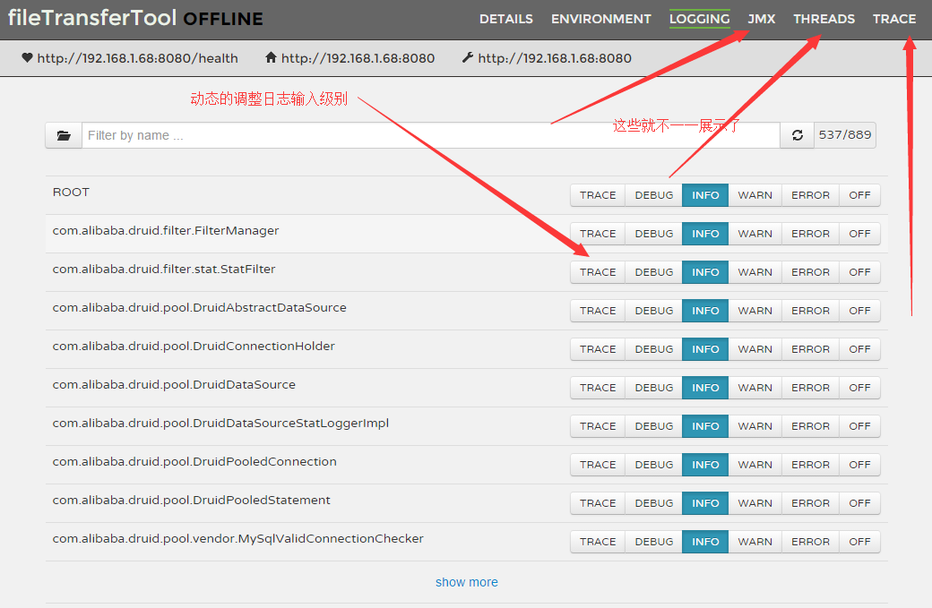Click the com.alibaba.druid.pool.DruidDataSource logger name
The height and width of the screenshot is (608, 932).
(174, 385)
